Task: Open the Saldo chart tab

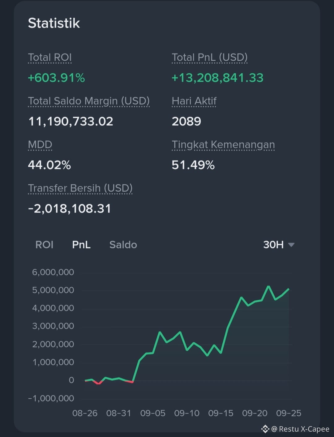Action: pos(123,245)
